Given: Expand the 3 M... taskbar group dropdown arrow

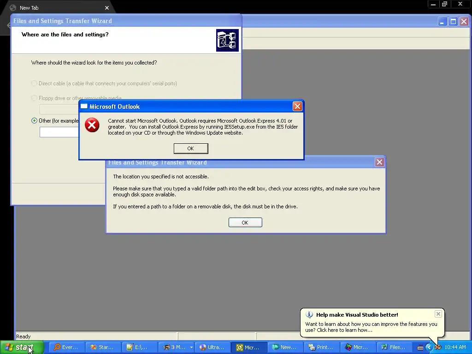Looking at the screenshot, I should tap(191, 347).
